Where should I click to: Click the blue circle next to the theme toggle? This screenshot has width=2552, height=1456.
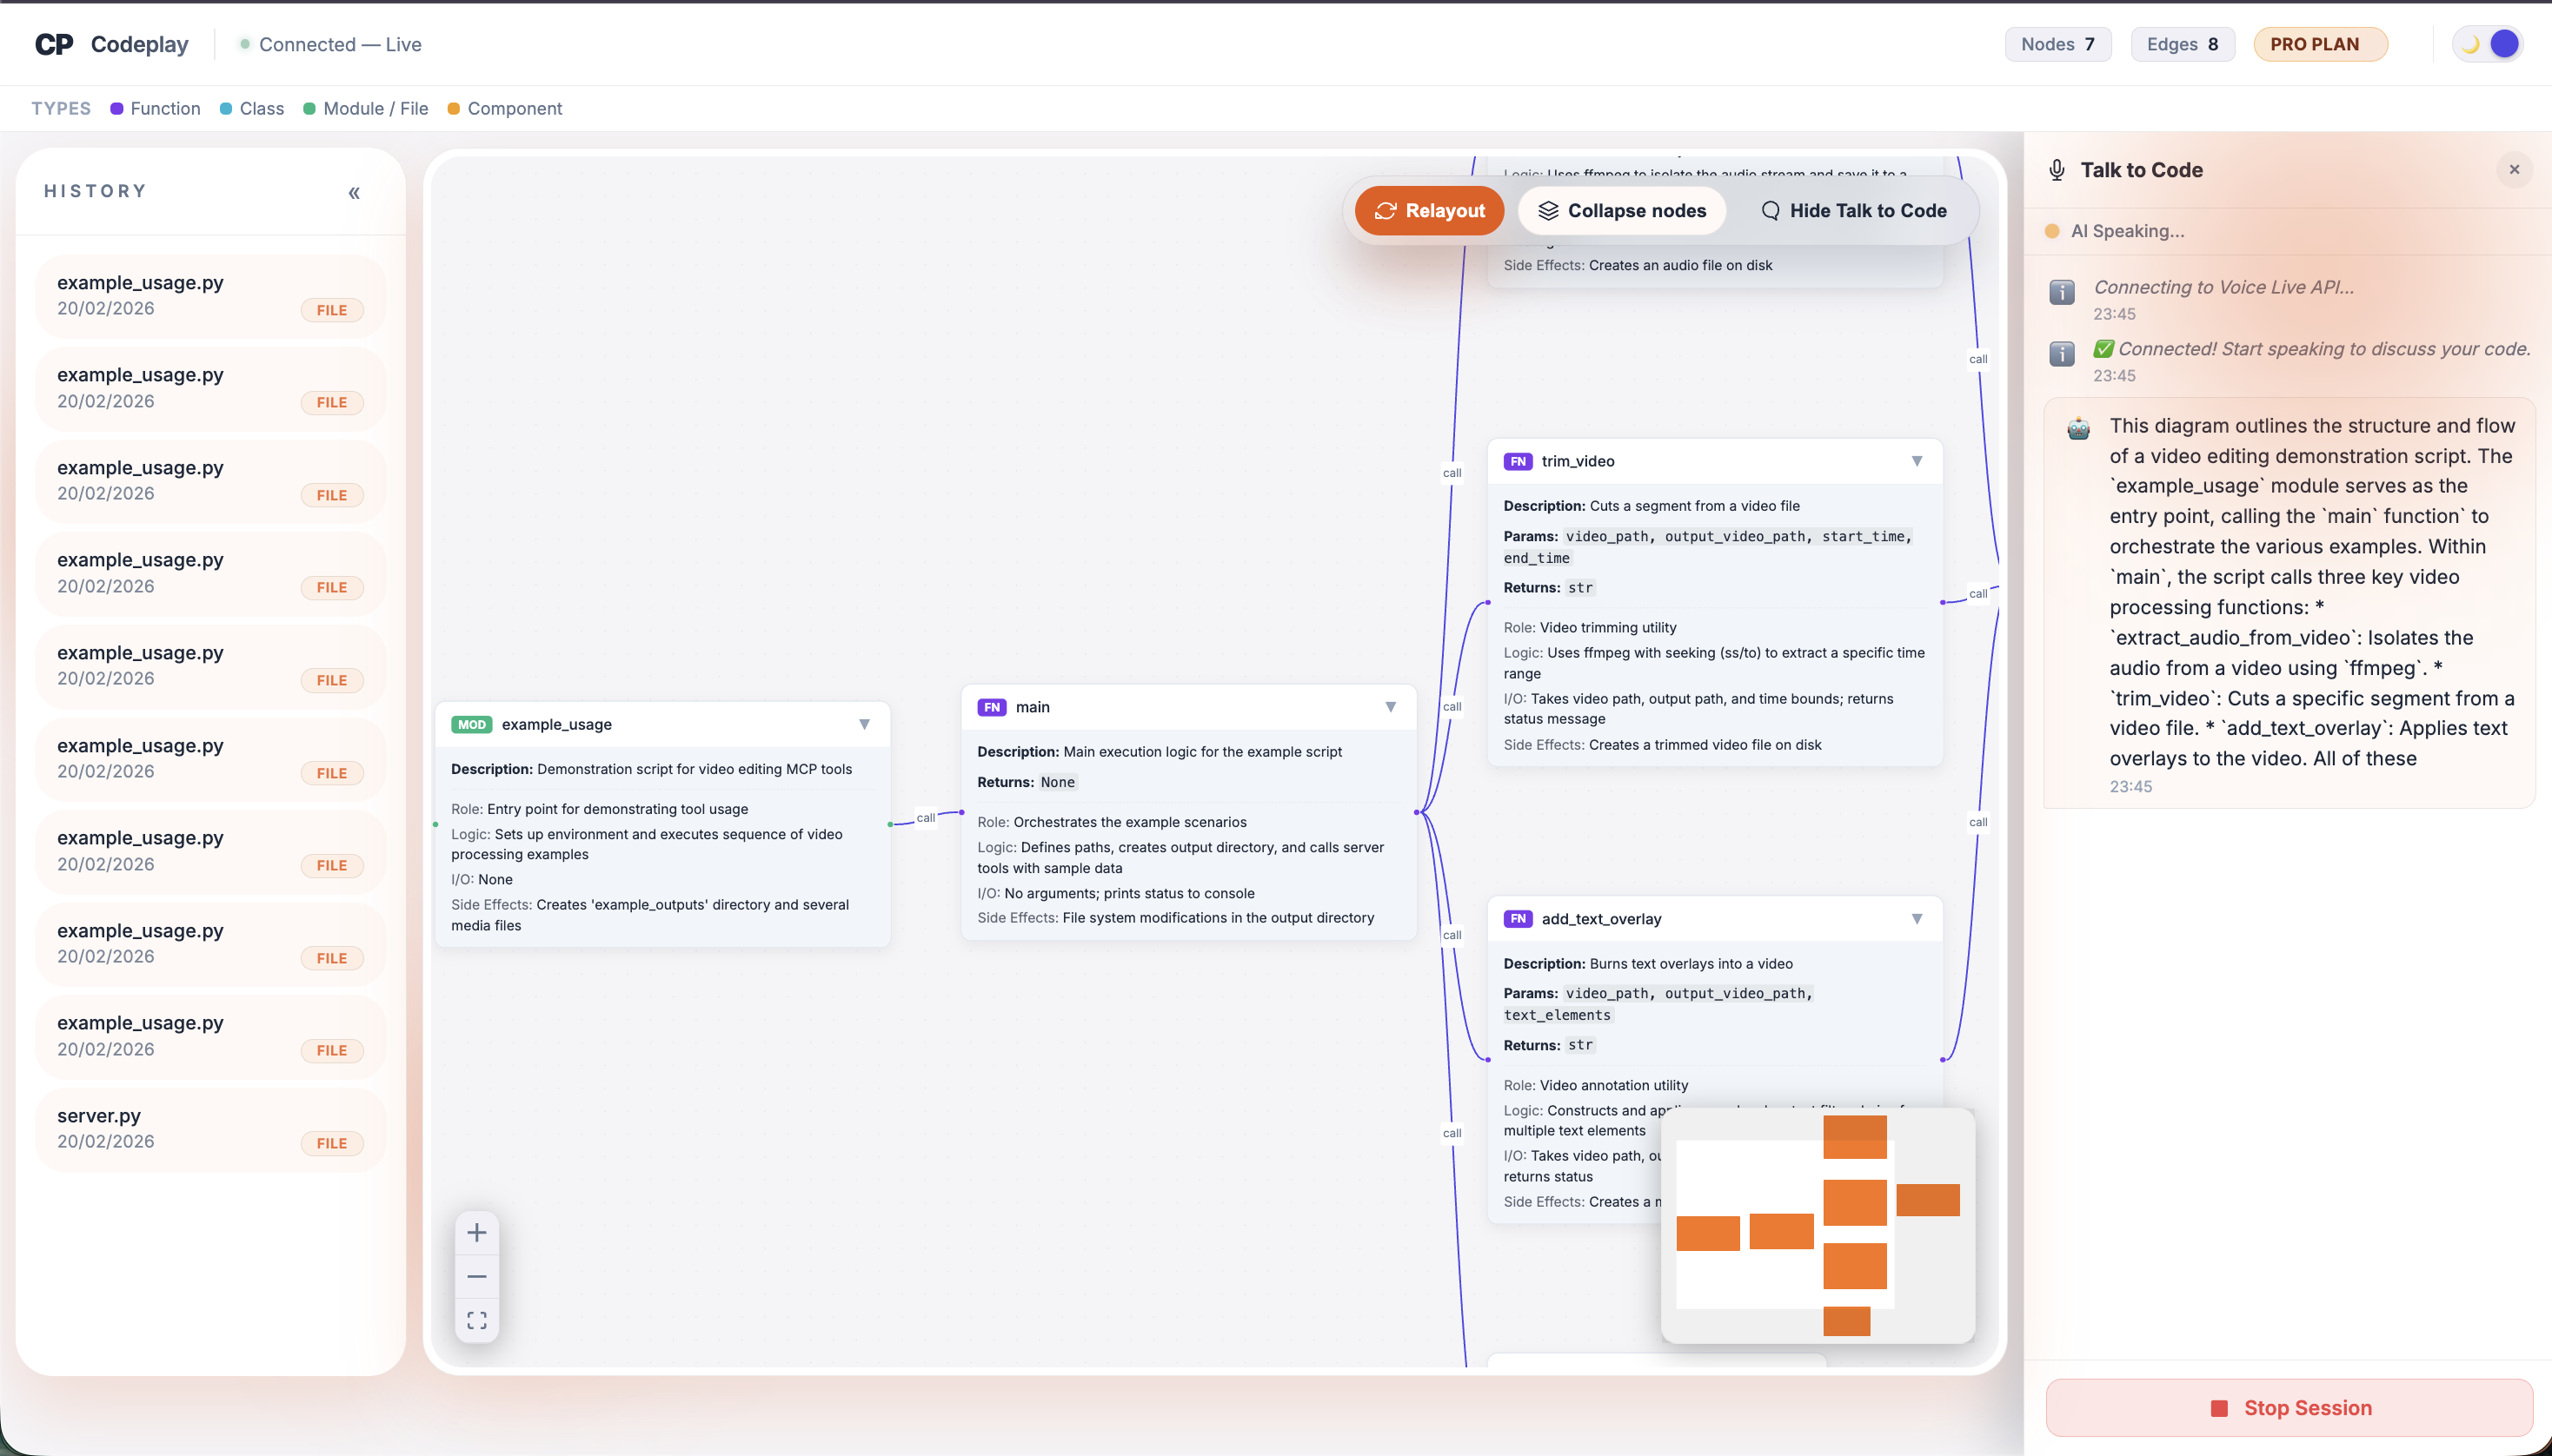(2505, 43)
